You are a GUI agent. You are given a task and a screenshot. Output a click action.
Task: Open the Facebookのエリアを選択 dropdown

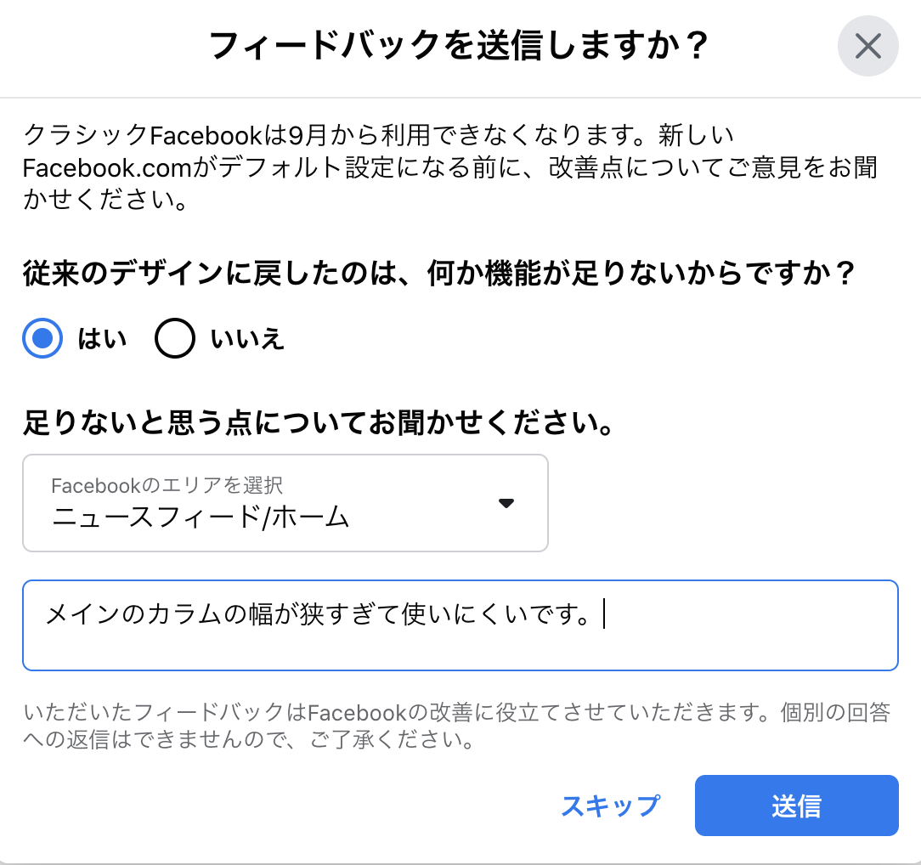click(285, 503)
